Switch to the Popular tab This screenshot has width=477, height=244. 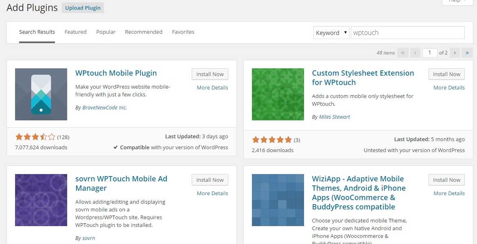106,32
